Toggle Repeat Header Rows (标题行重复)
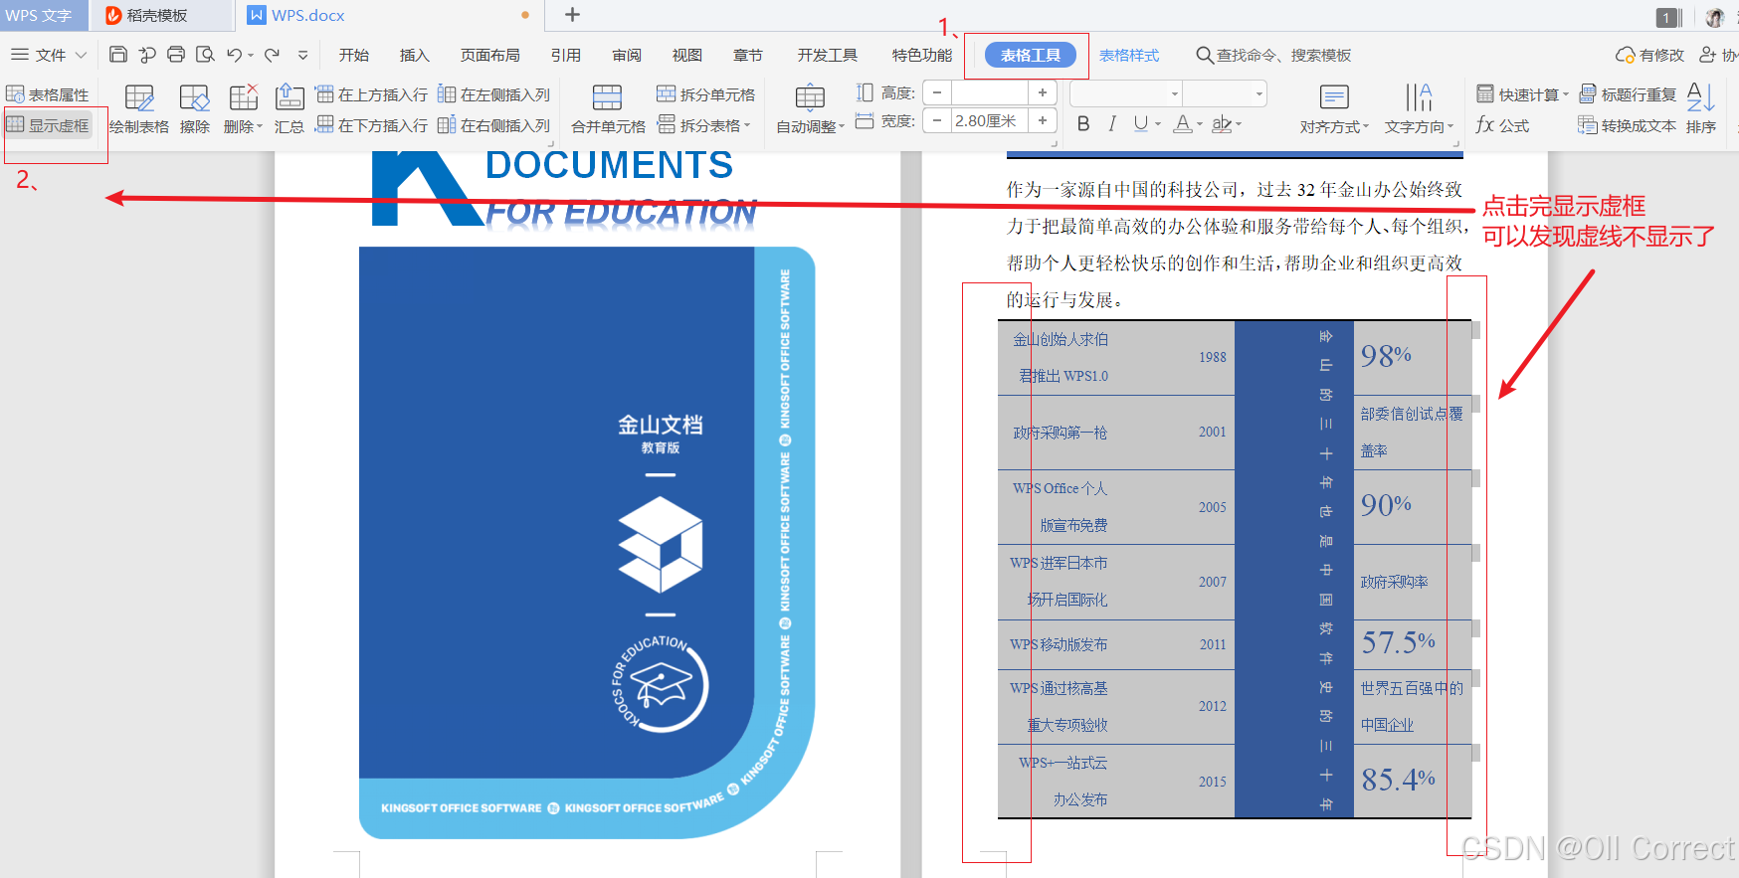Screen dimensions: 1739x878 click(1628, 94)
